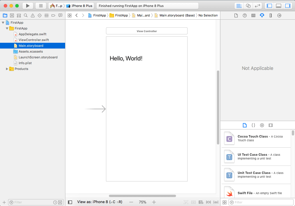Show the Object library
The image size is (295, 206).
(262, 125)
